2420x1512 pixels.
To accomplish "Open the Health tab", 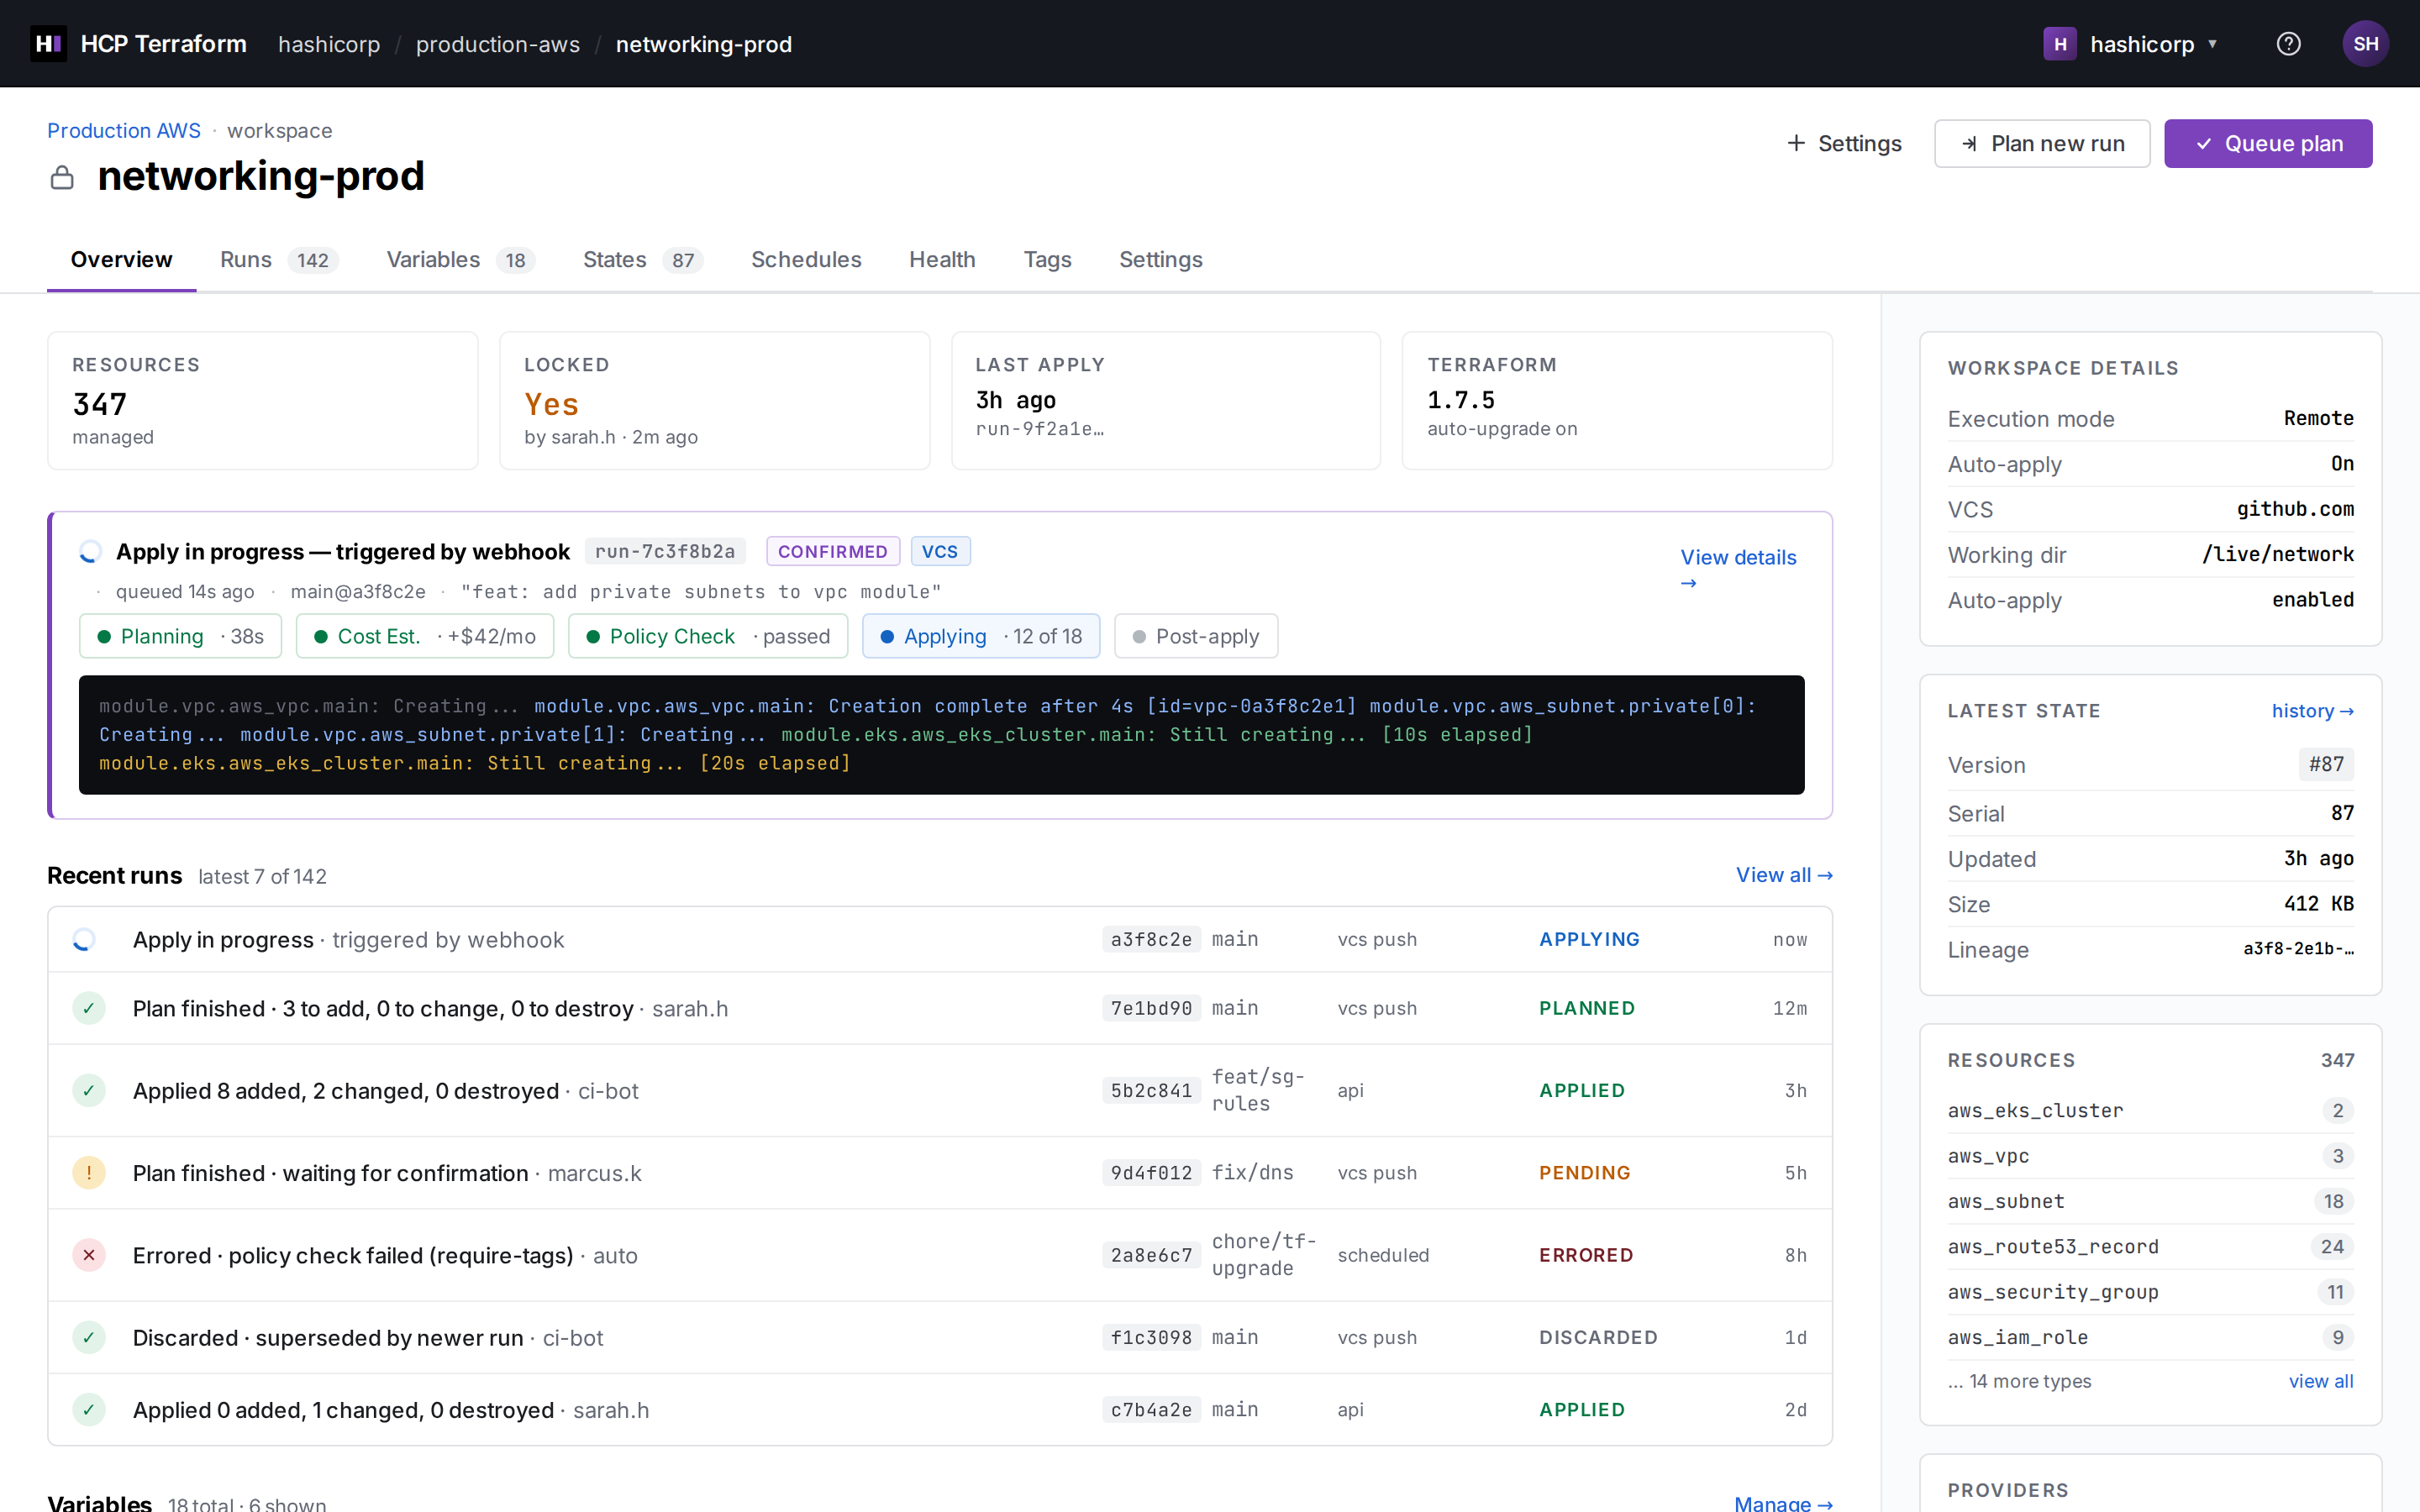I will pos(942,260).
